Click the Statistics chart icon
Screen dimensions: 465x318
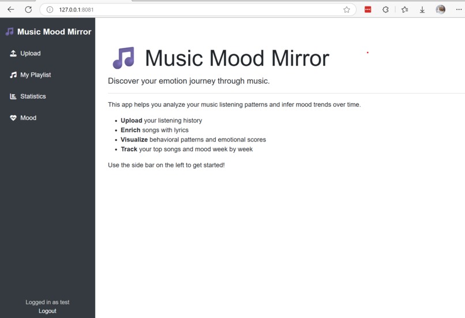(x=13, y=96)
